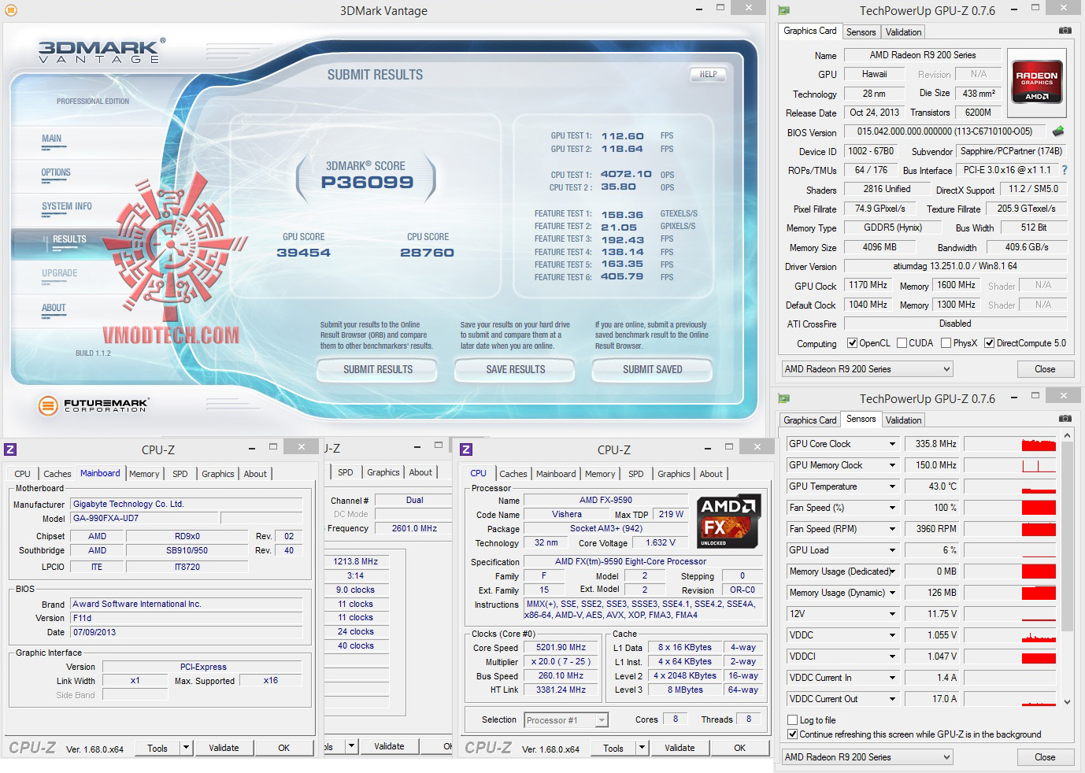Enable the Log to file checkbox
The width and height of the screenshot is (1085, 773).
[x=793, y=720]
